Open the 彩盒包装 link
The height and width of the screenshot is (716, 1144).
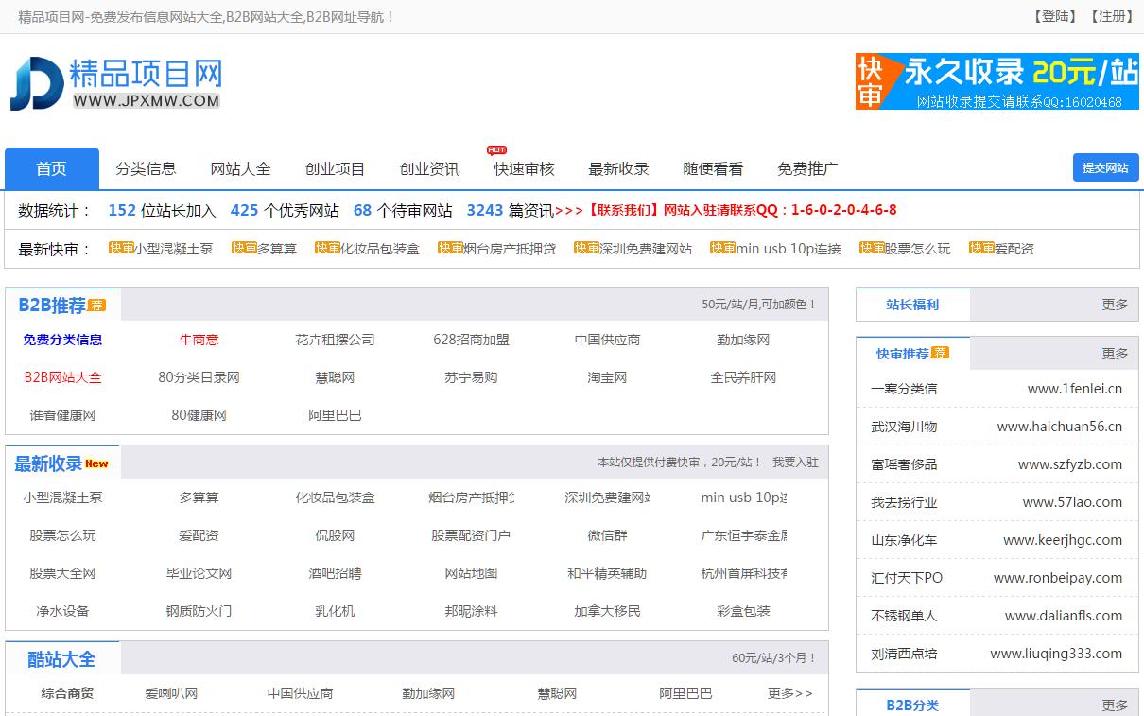[743, 611]
